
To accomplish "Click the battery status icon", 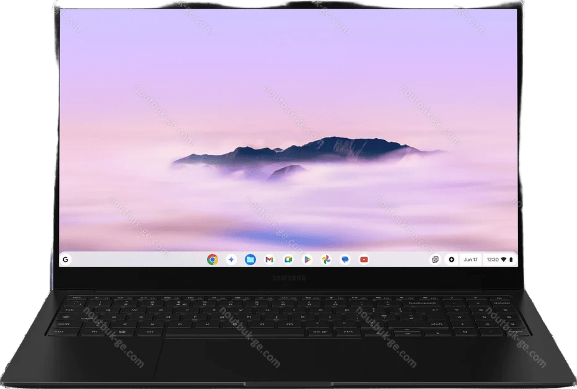I will (511, 260).
